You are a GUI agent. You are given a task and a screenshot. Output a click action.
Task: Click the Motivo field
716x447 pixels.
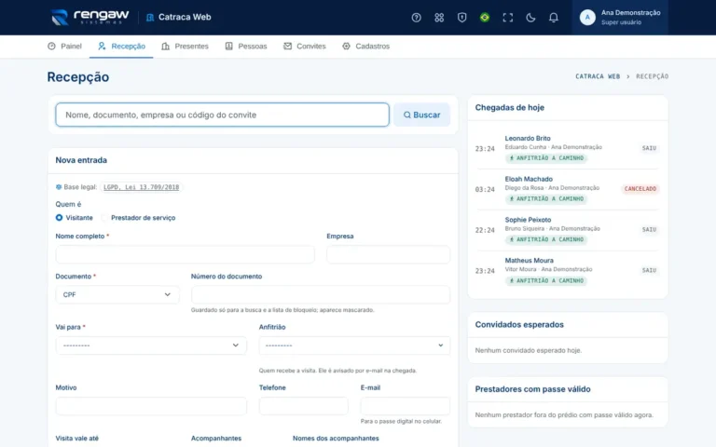151,406
